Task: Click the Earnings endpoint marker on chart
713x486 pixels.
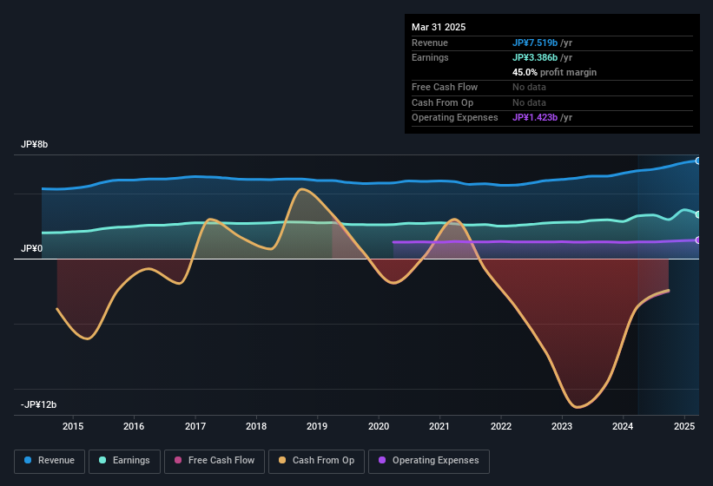Action: tap(698, 214)
